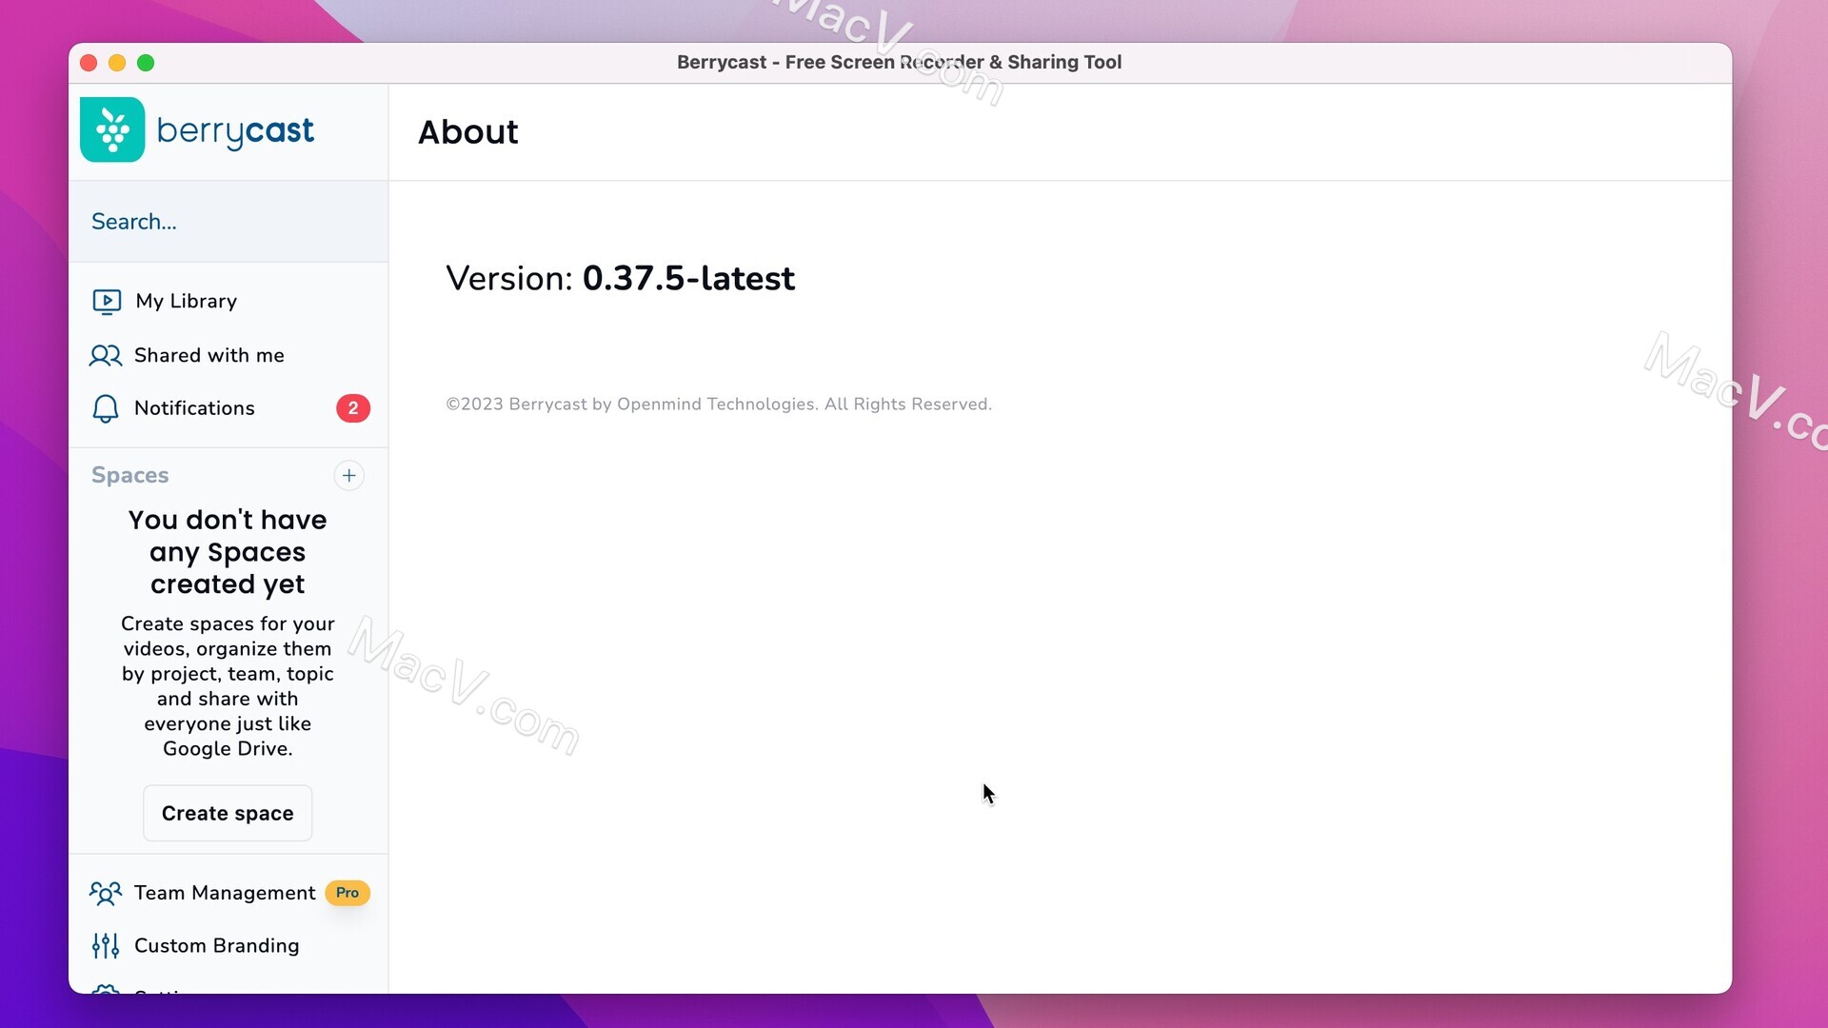Minimize the window with yellow button
The width and height of the screenshot is (1828, 1028).
[x=117, y=63]
